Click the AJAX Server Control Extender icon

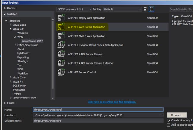point(61,63)
